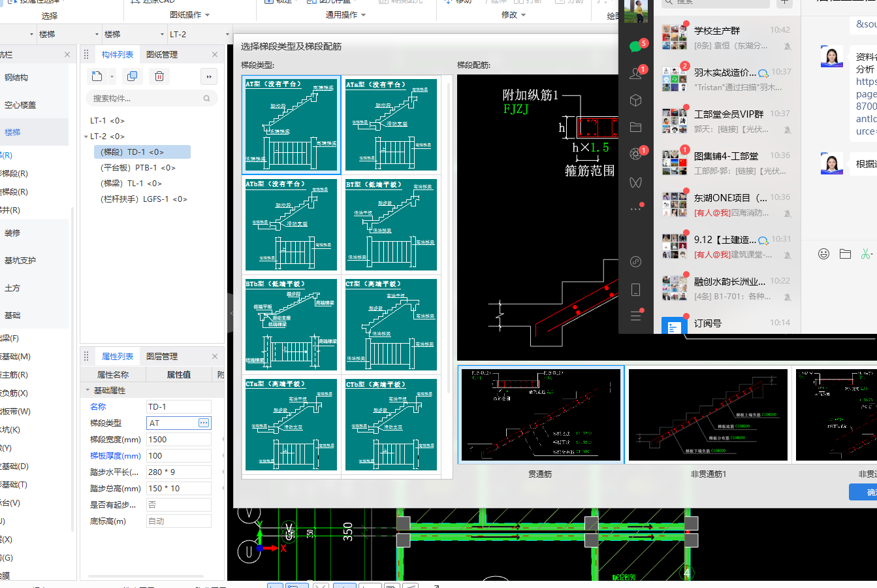
Task: Close the 属性列表 panel
Action: (215, 356)
